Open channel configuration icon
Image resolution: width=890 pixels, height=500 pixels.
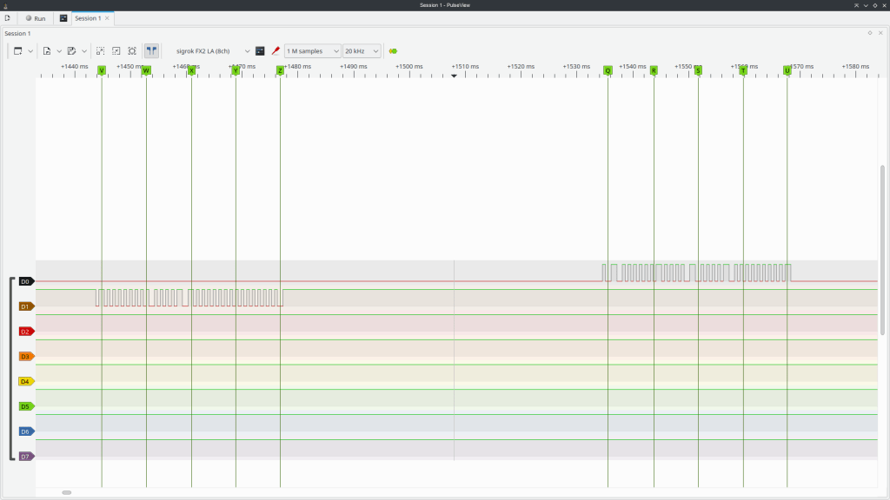click(x=260, y=51)
